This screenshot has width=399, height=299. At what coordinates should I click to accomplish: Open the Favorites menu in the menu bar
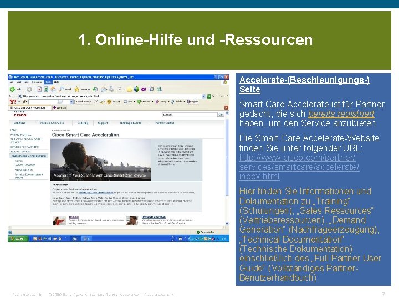(x=37, y=83)
